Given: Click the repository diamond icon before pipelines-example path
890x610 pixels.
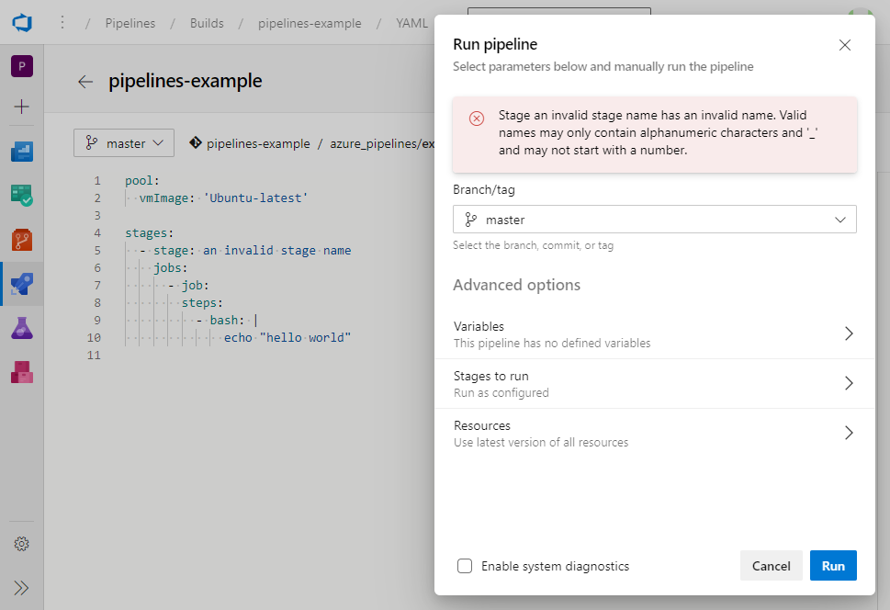Looking at the screenshot, I should pos(196,143).
